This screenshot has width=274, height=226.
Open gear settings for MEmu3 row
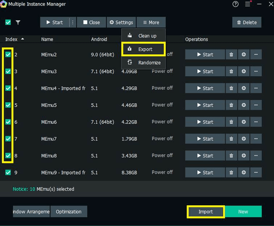pyautogui.click(x=244, y=71)
